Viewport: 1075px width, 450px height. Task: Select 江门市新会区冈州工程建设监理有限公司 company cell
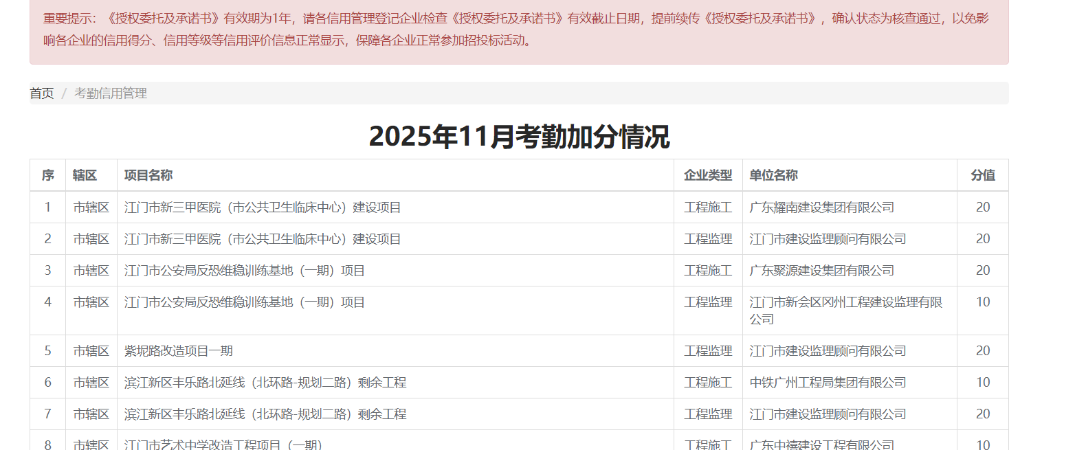pos(845,311)
